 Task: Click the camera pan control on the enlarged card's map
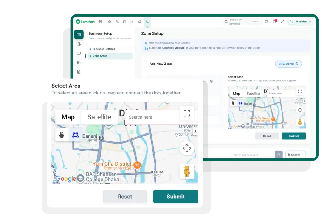[187, 148]
